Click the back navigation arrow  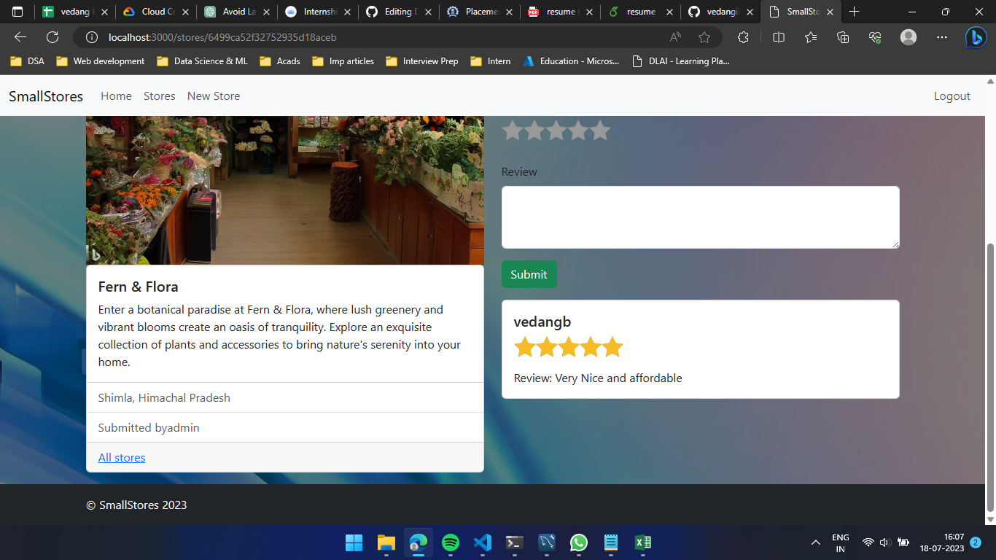click(x=20, y=36)
